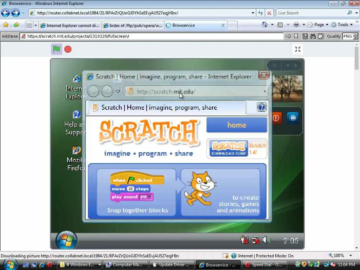This screenshot has width=360, height=270.
Task: Click Browservice Address field with scratch URL
Action: (x=152, y=36)
